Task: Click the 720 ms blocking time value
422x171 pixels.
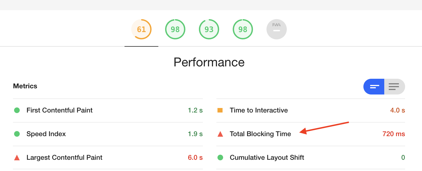Action: point(394,134)
